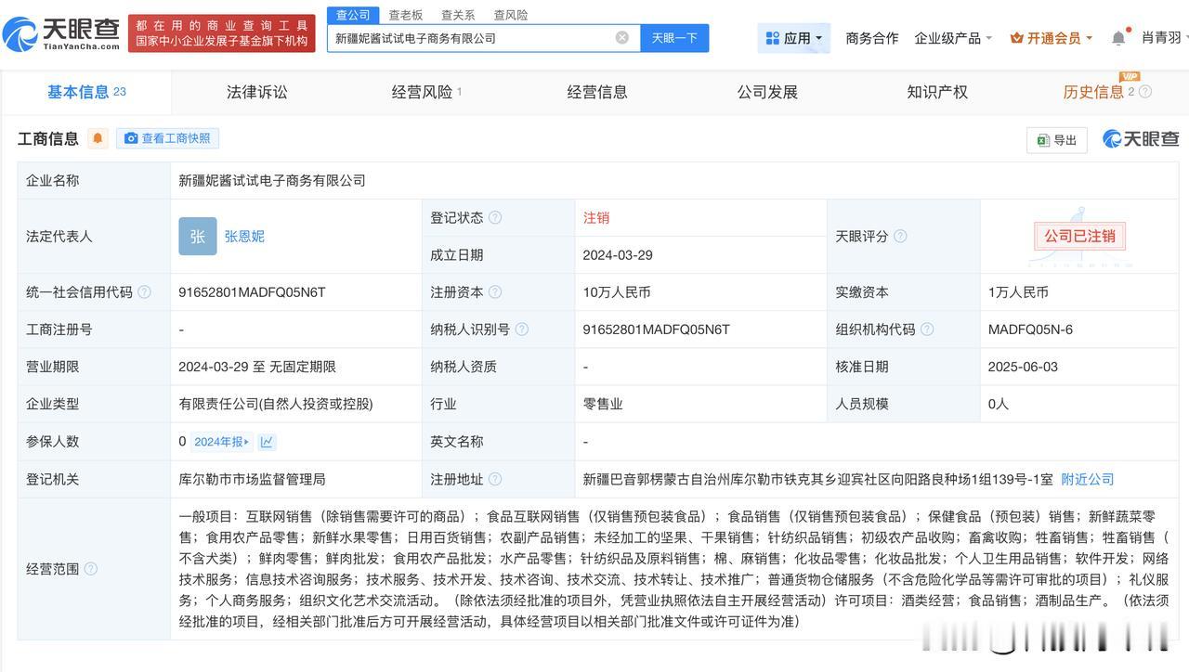The width and height of the screenshot is (1189, 672).
Task: Open the 商务合作 link
Action: tap(872, 38)
